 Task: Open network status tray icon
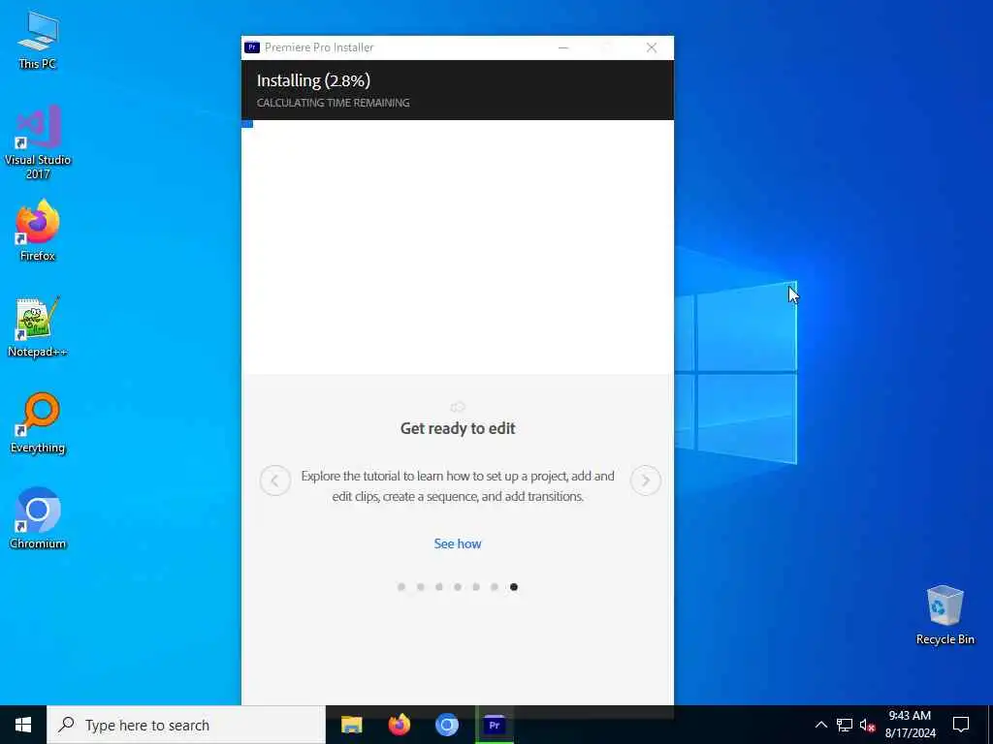845,725
